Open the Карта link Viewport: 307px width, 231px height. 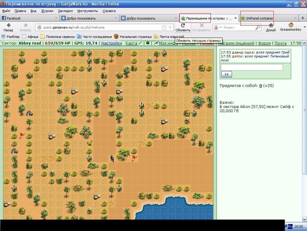point(131,43)
